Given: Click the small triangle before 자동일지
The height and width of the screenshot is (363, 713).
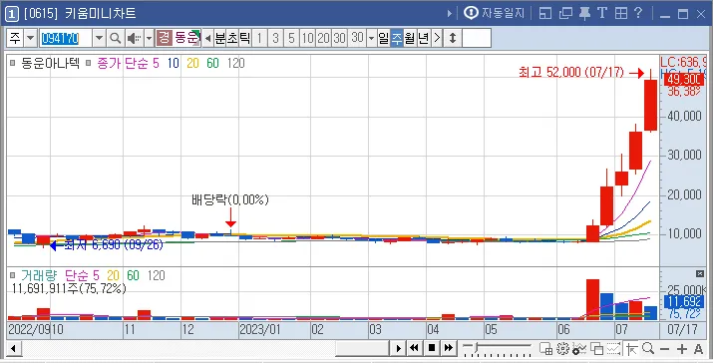Looking at the screenshot, I should click(x=450, y=13).
